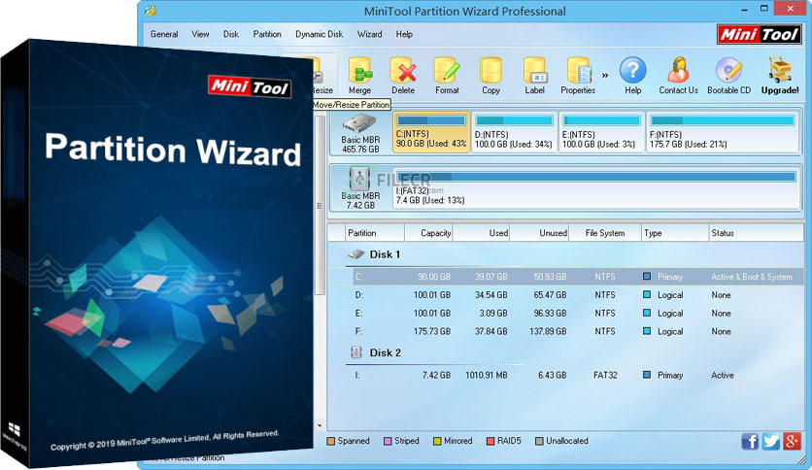Open the Label partition tool
The image size is (812, 470).
[x=534, y=70]
